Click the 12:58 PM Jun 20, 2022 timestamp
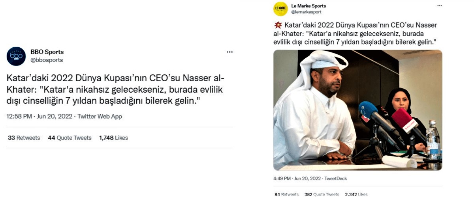The width and height of the screenshot is (474, 197). coord(40,116)
